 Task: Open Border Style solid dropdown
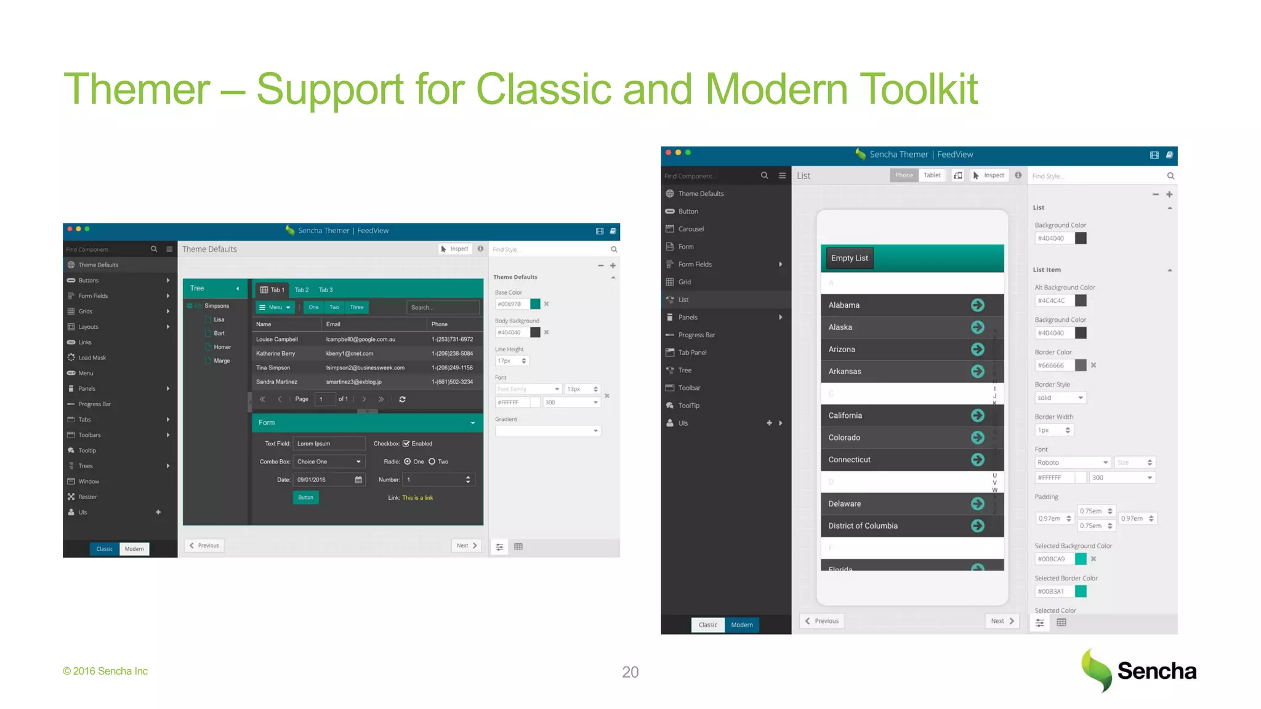[1061, 398]
